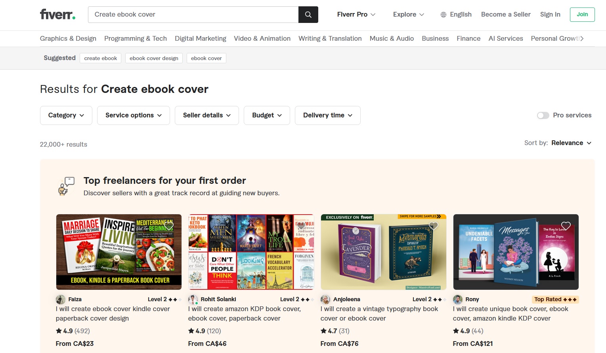Screen dimensions: 606x353
Task: Open the Category filter dropdown
Action: click(x=66, y=115)
